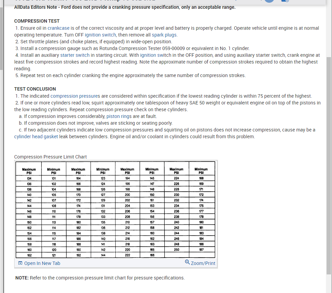Open the ignition switch link in step 4
The height and width of the screenshot is (293, 332).
pyautogui.click(x=156, y=55)
